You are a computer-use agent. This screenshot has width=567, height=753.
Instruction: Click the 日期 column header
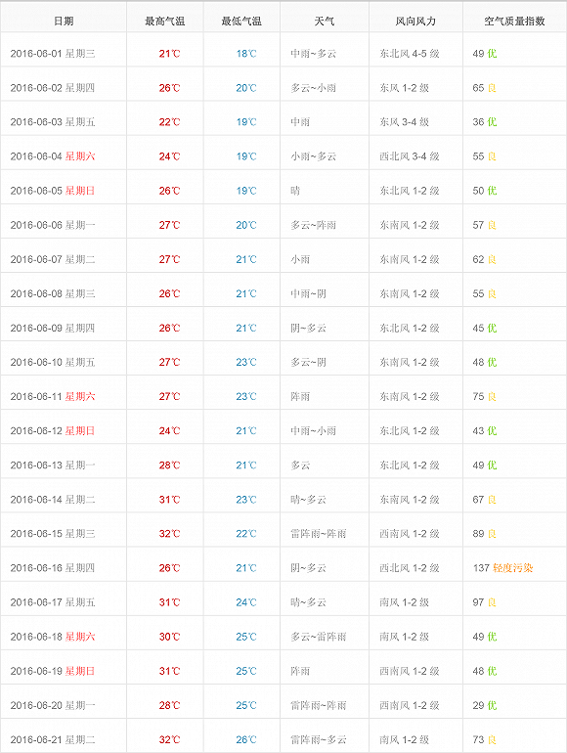tap(64, 22)
